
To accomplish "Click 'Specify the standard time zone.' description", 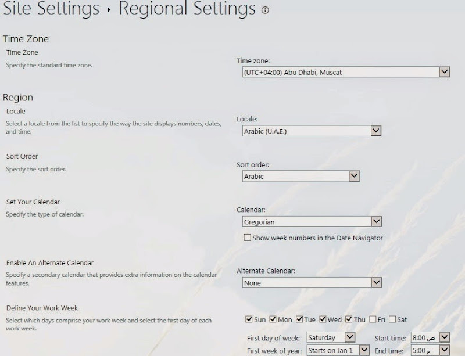I will click(x=49, y=65).
